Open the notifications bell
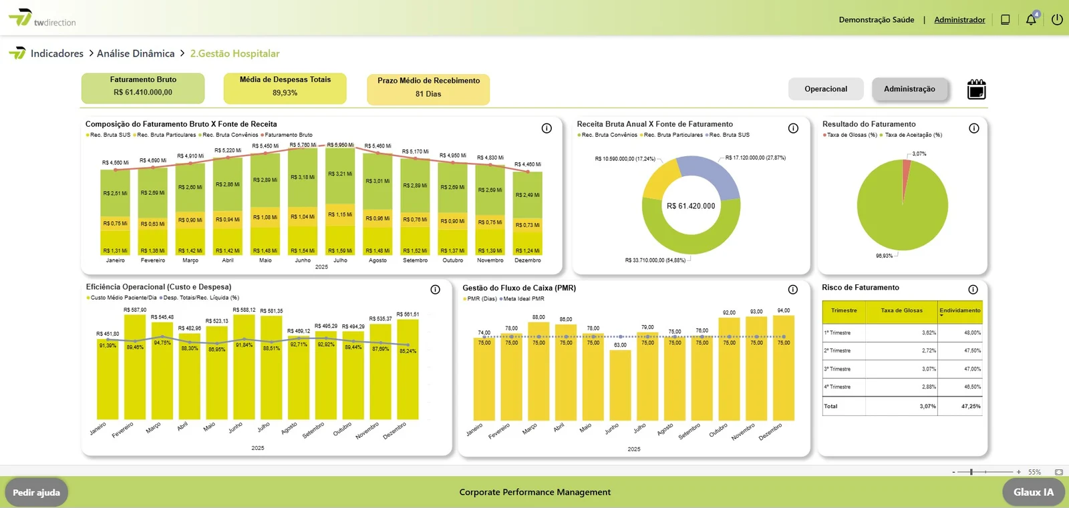This screenshot has height=508, width=1069. [x=1032, y=19]
